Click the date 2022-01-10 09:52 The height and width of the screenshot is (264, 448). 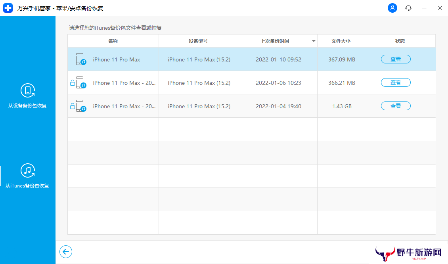click(x=278, y=59)
